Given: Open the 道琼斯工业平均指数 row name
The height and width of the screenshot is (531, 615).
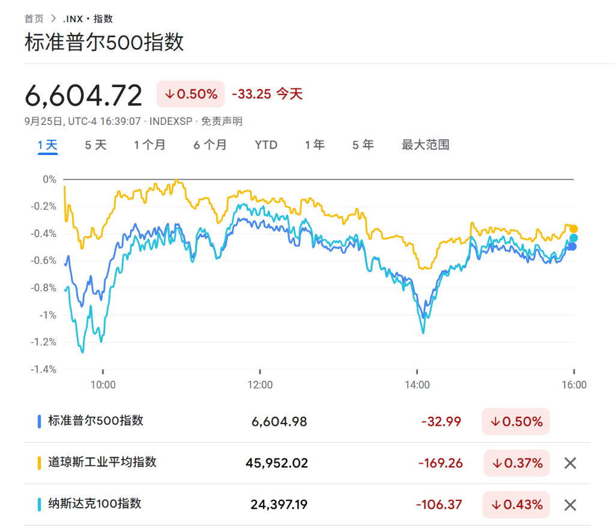Looking at the screenshot, I should pyautogui.click(x=102, y=462).
